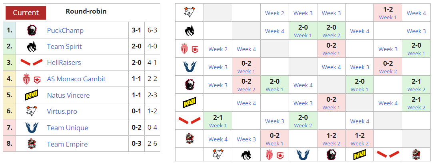Click the Team Empire logo in crosstable bottom row
This screenshot has width=433, height=163.
click(x=416, y=154)
